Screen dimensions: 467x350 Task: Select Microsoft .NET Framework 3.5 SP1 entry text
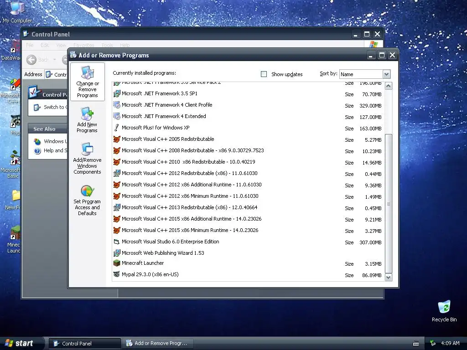(159, 93)
